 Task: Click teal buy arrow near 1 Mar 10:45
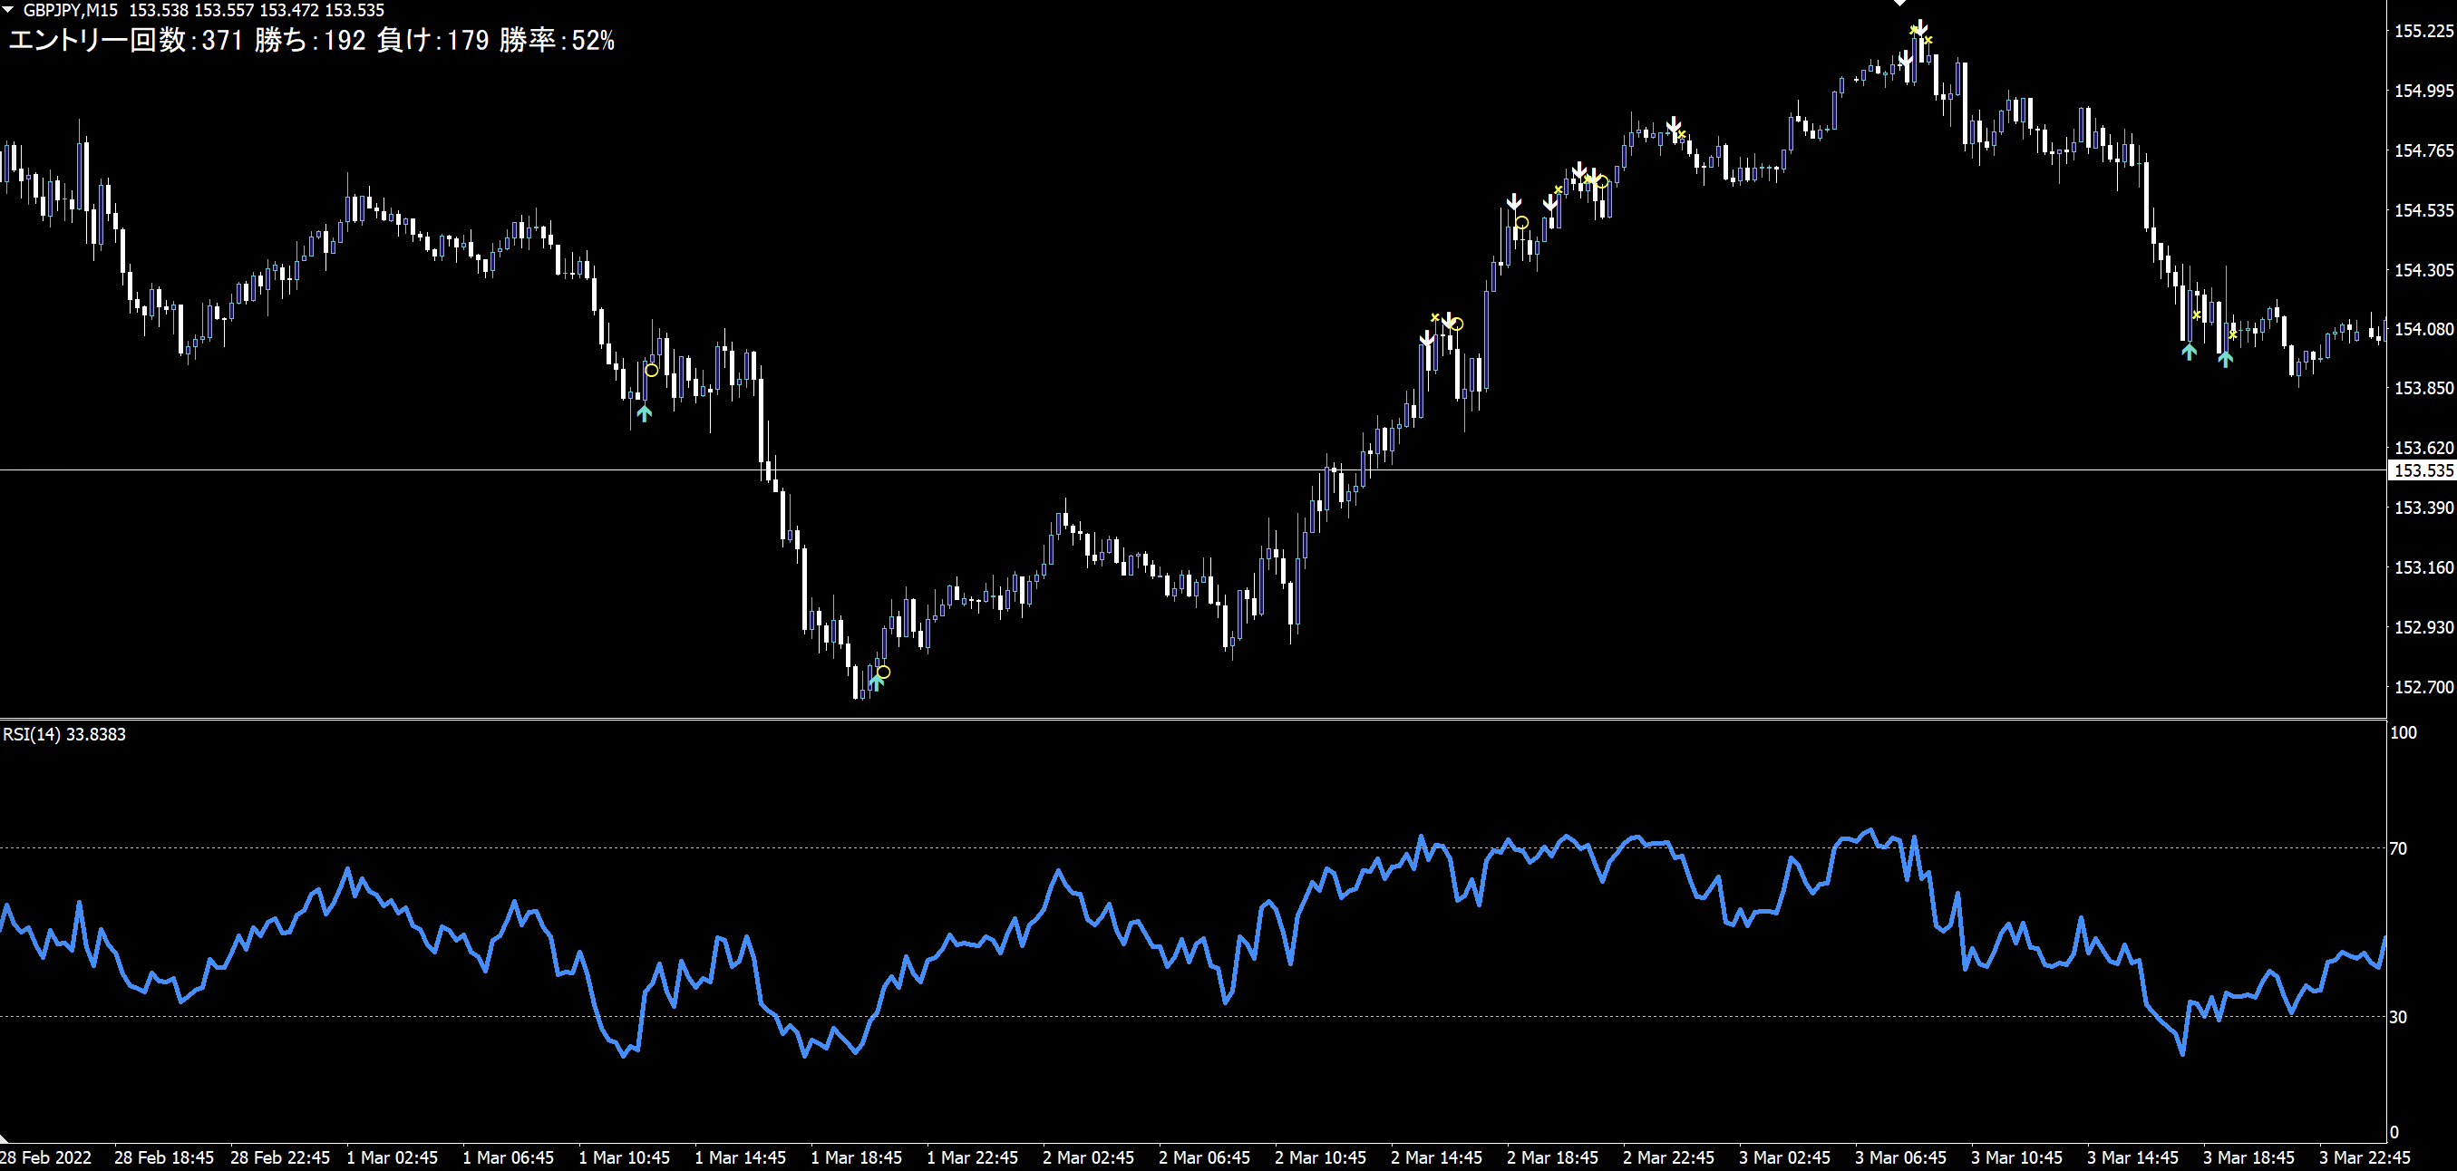point(644,413)
